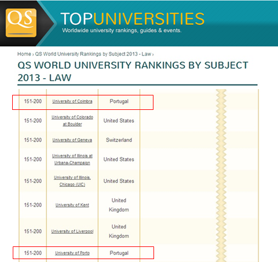Click United States cell beside Colorado at Boulder
Image resolution: width=278 pixels, height=262 pixels.
(119, 121)
